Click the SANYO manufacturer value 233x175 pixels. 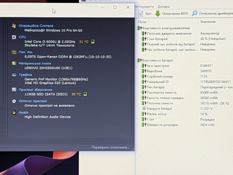tap(206, 71)
